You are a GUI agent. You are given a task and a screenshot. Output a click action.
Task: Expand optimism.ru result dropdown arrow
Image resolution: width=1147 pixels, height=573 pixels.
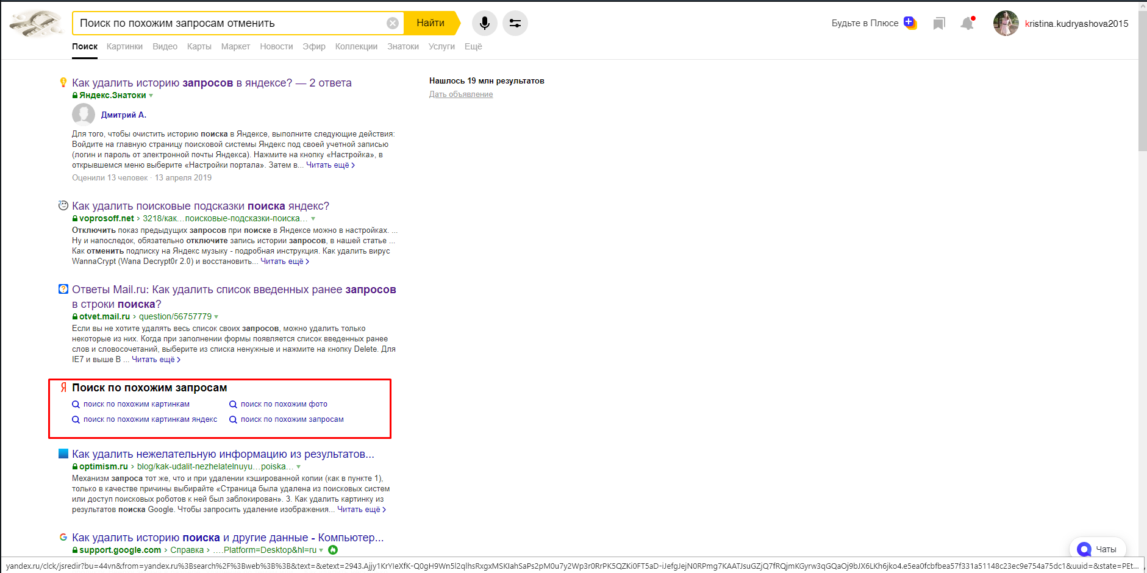299,467
